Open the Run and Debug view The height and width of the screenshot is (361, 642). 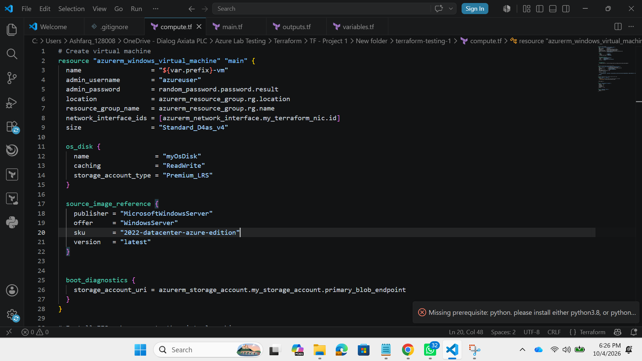(x=12, y=102)
